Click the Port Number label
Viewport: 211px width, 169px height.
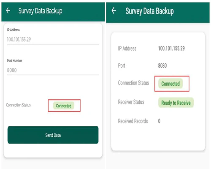tap(15, 61)
